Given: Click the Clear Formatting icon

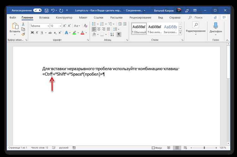Looking at the screenshot, I should pyautogui.click(x=86, y=26).
